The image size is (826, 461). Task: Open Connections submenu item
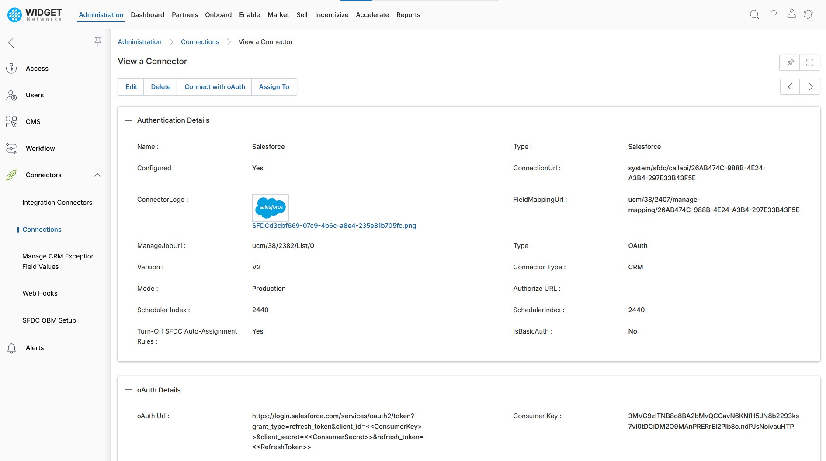(42, 230)
